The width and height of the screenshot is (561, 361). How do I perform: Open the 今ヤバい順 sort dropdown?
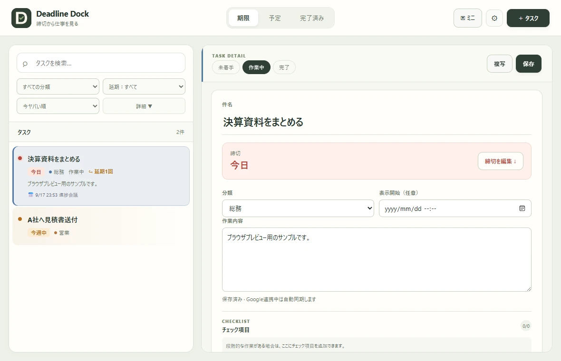pos(58,106)
